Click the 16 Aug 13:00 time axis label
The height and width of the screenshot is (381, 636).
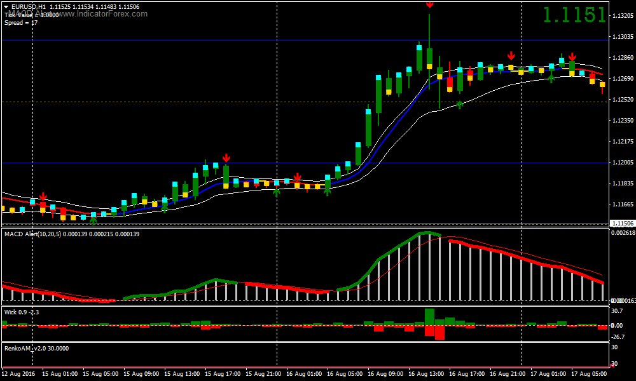pos(427,374)
